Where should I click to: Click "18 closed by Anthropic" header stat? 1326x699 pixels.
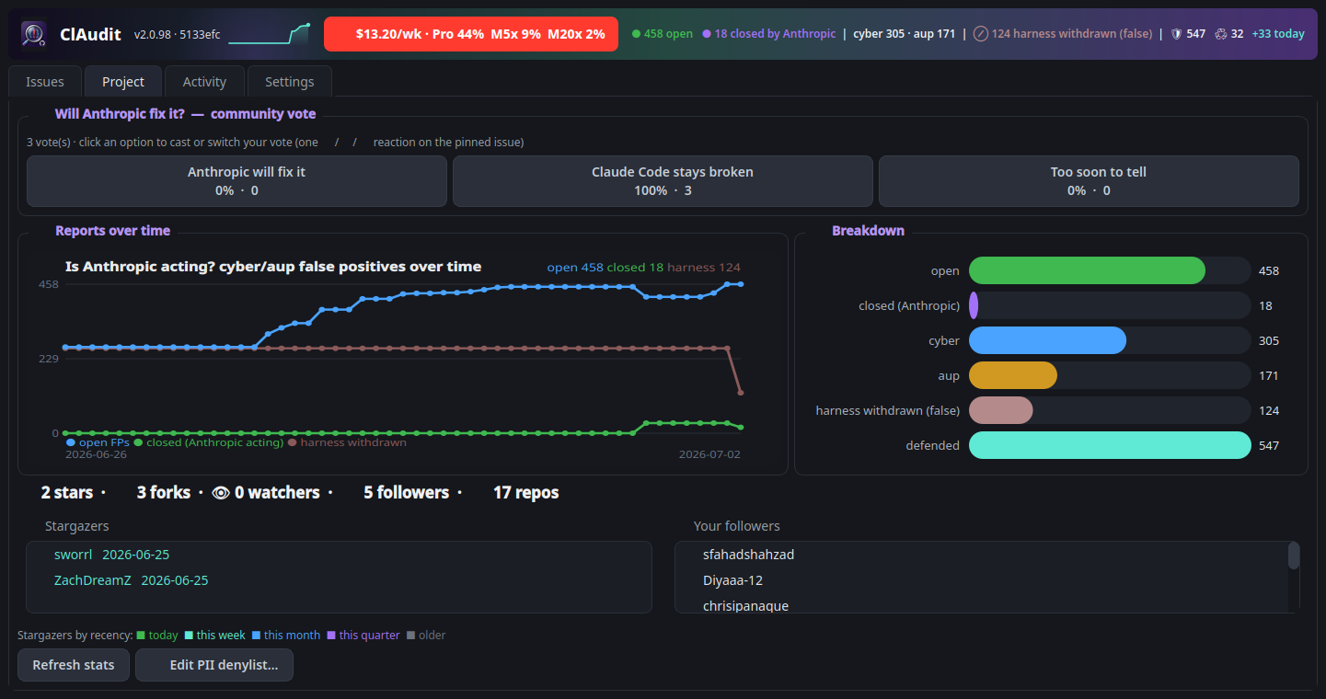pos(775,34)
